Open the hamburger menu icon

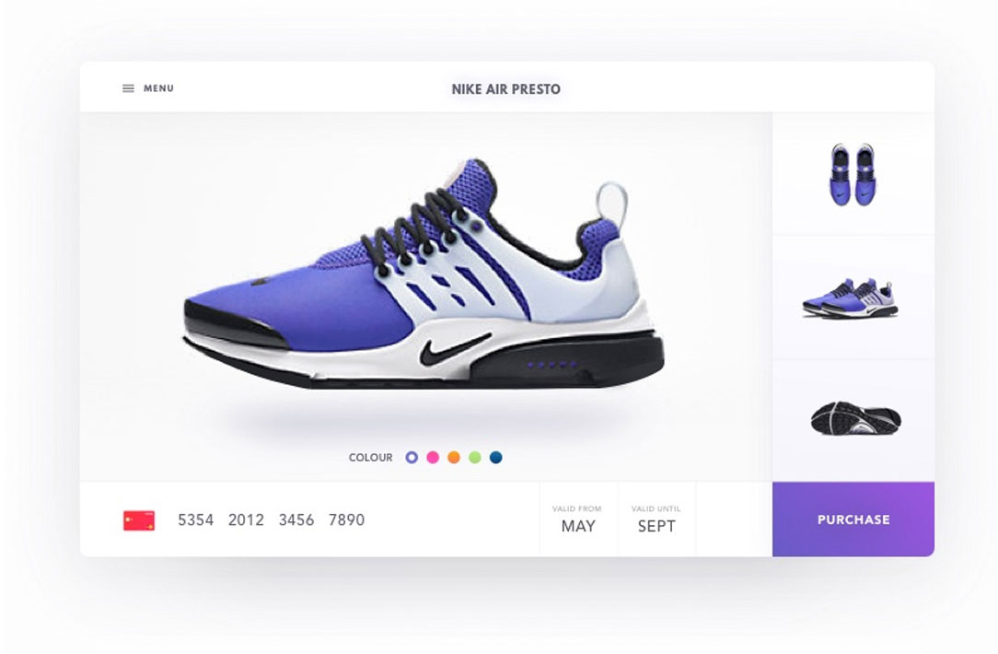pyautogui.click(x=128, y=88)
